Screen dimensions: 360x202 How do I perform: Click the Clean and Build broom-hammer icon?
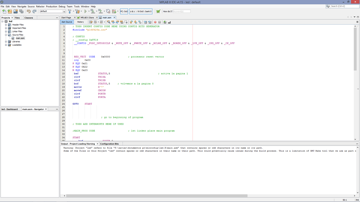(78, 11)
